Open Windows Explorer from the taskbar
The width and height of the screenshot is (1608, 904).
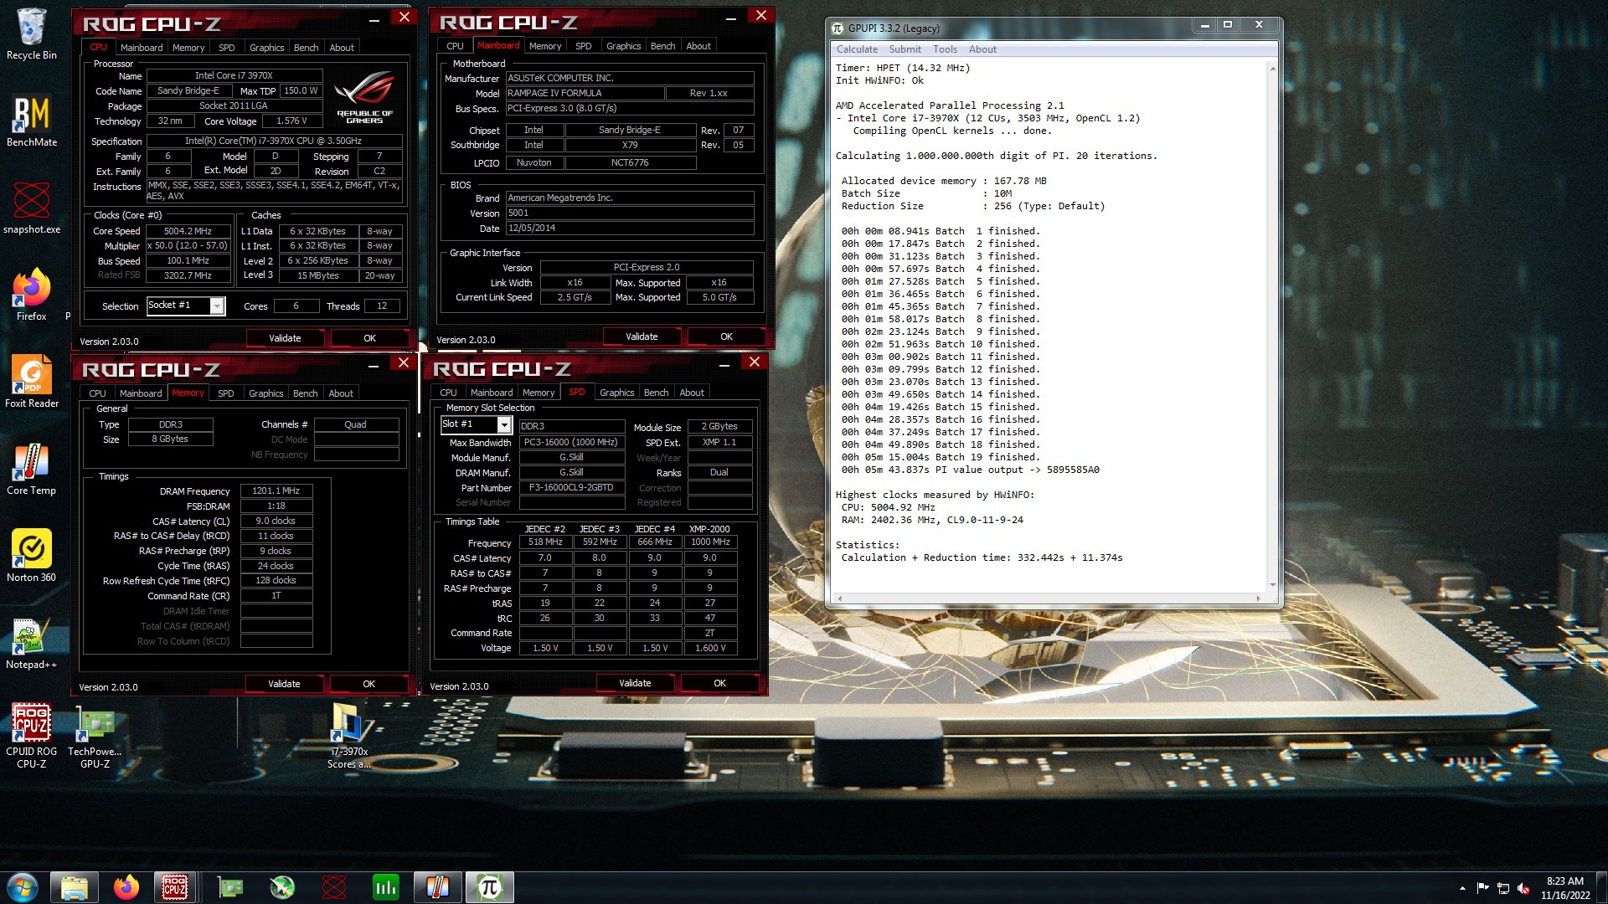point(74,887)
